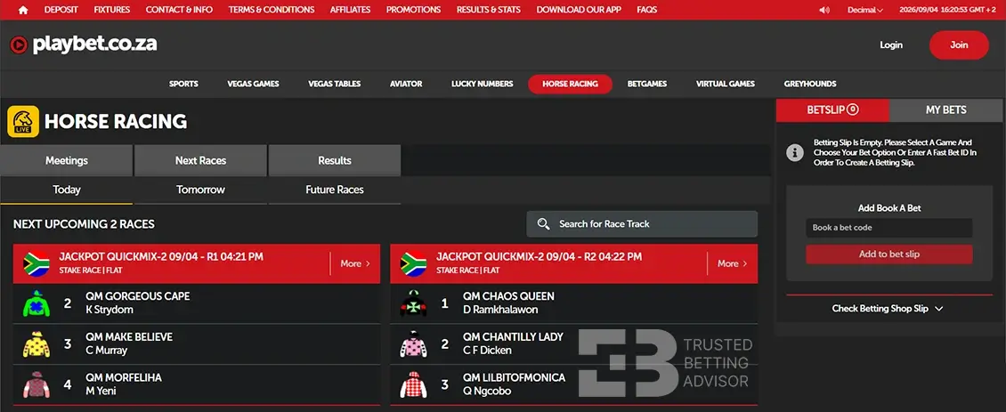
Task: Open the Decimal odds format dropdown
Action: (864, 10)
